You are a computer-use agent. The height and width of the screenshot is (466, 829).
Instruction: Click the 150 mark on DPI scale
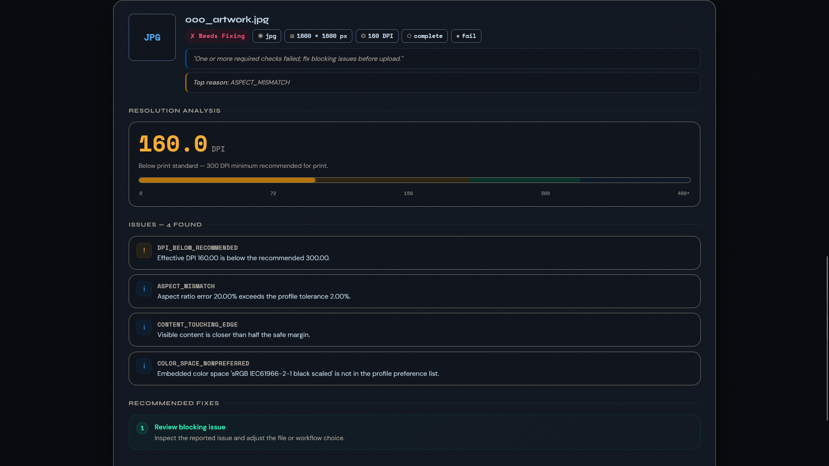pos(408,193)
